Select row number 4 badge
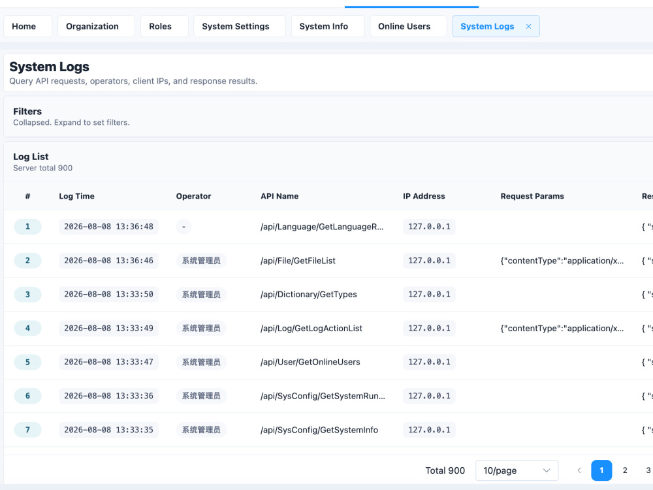This screenshot has height=490, width=653. 27,329
